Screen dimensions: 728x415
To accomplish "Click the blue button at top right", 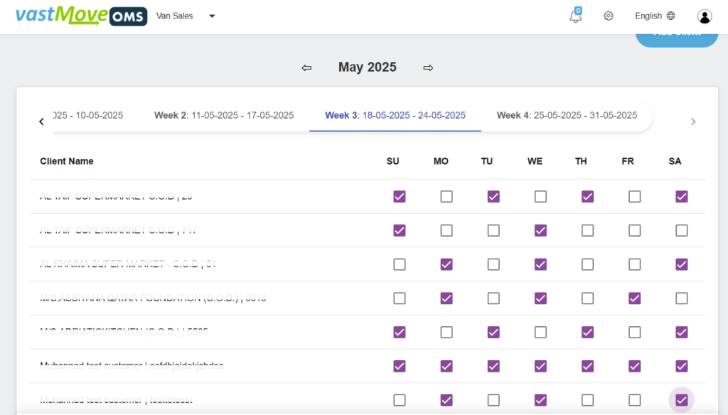I will tap(677, 40).
